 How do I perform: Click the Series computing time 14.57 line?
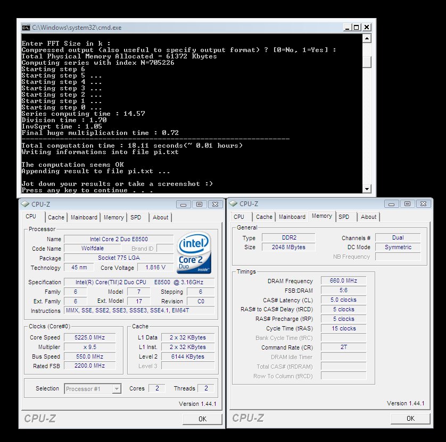click(84, 114)
